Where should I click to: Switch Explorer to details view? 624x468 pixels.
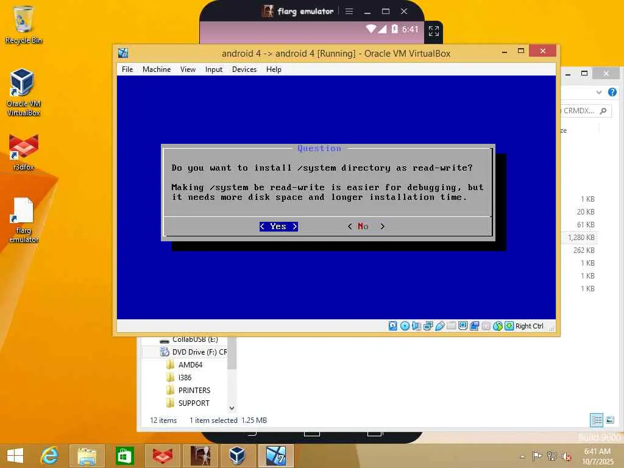point(597,420)
